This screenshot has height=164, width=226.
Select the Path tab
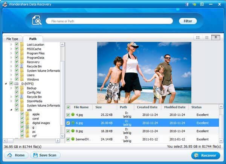pyautogui.click(x=33, y=39)
